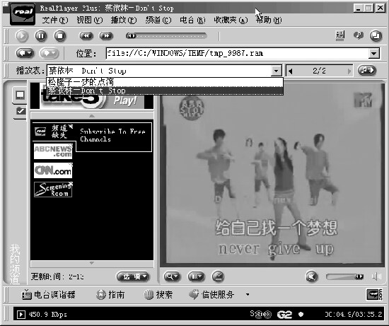Go to previous clip with left arrow
Image resolution: width=389 pixels, height=326 pixels.
coord(291,71)
